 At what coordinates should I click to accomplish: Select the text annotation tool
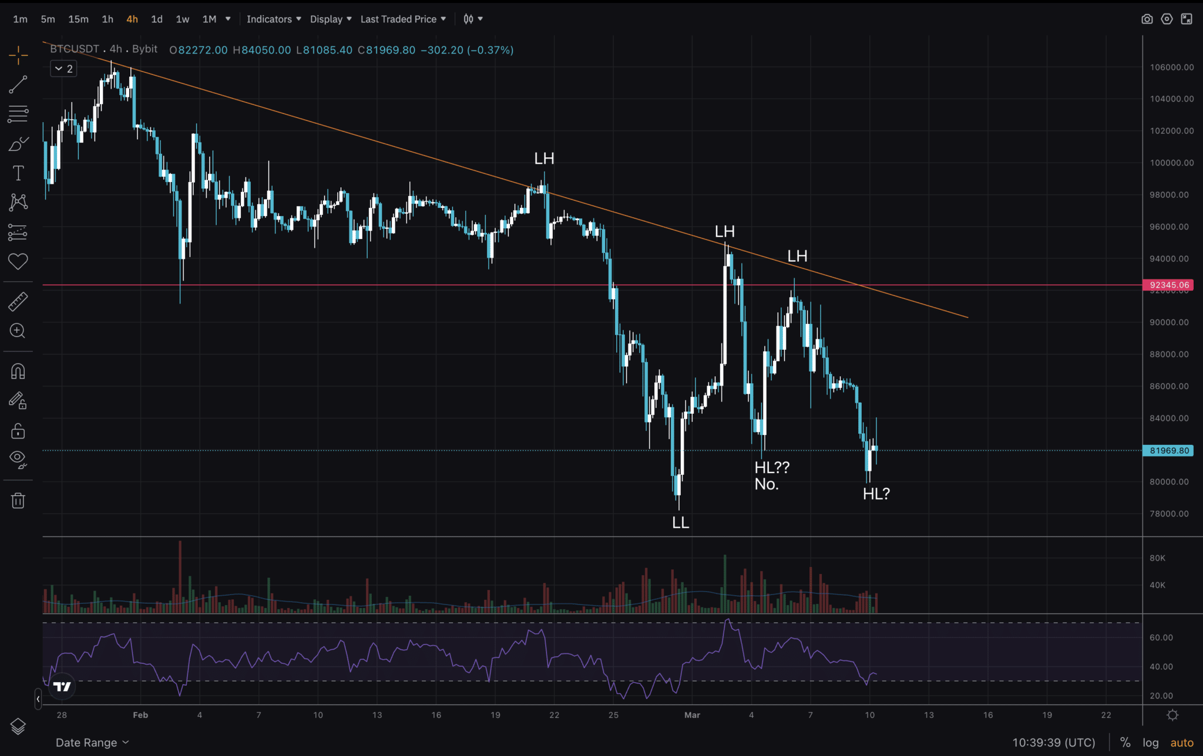[x=18, y=173]
